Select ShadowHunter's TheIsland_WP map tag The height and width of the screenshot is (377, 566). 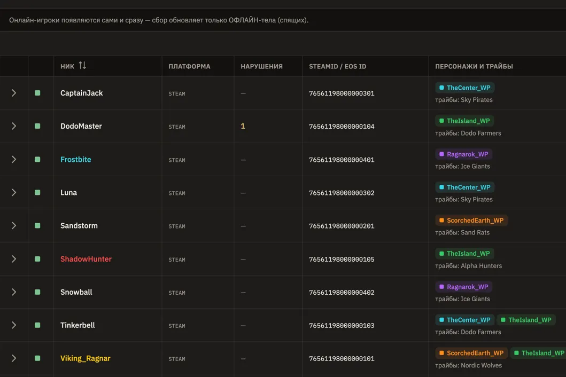tap(464, 254)
